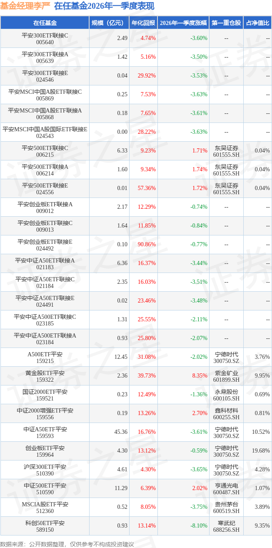Open the 黄金股ETF平安 fund entry
This screenshot has height=548, width=272.
click(45, 373)
